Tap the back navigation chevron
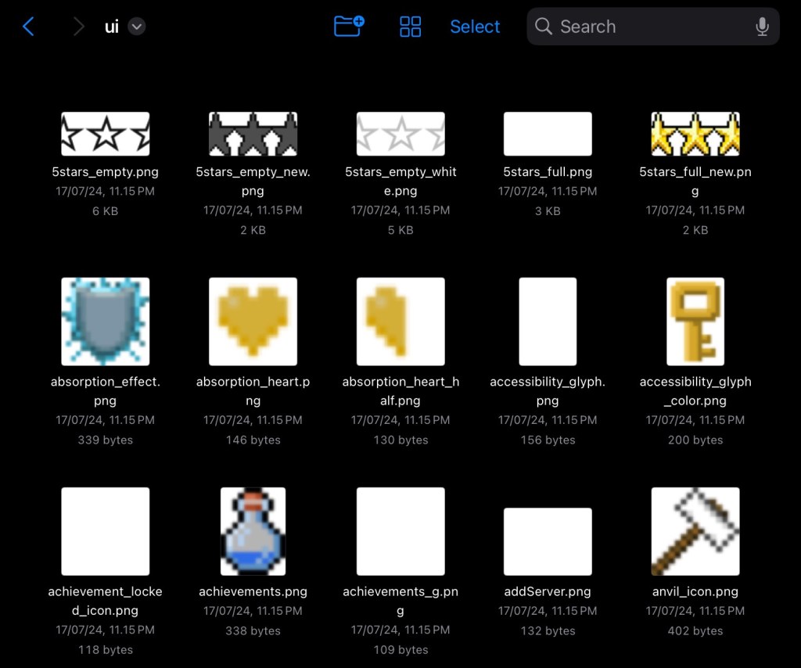Viewport: 801px width, 668px height. coord(28,27)
